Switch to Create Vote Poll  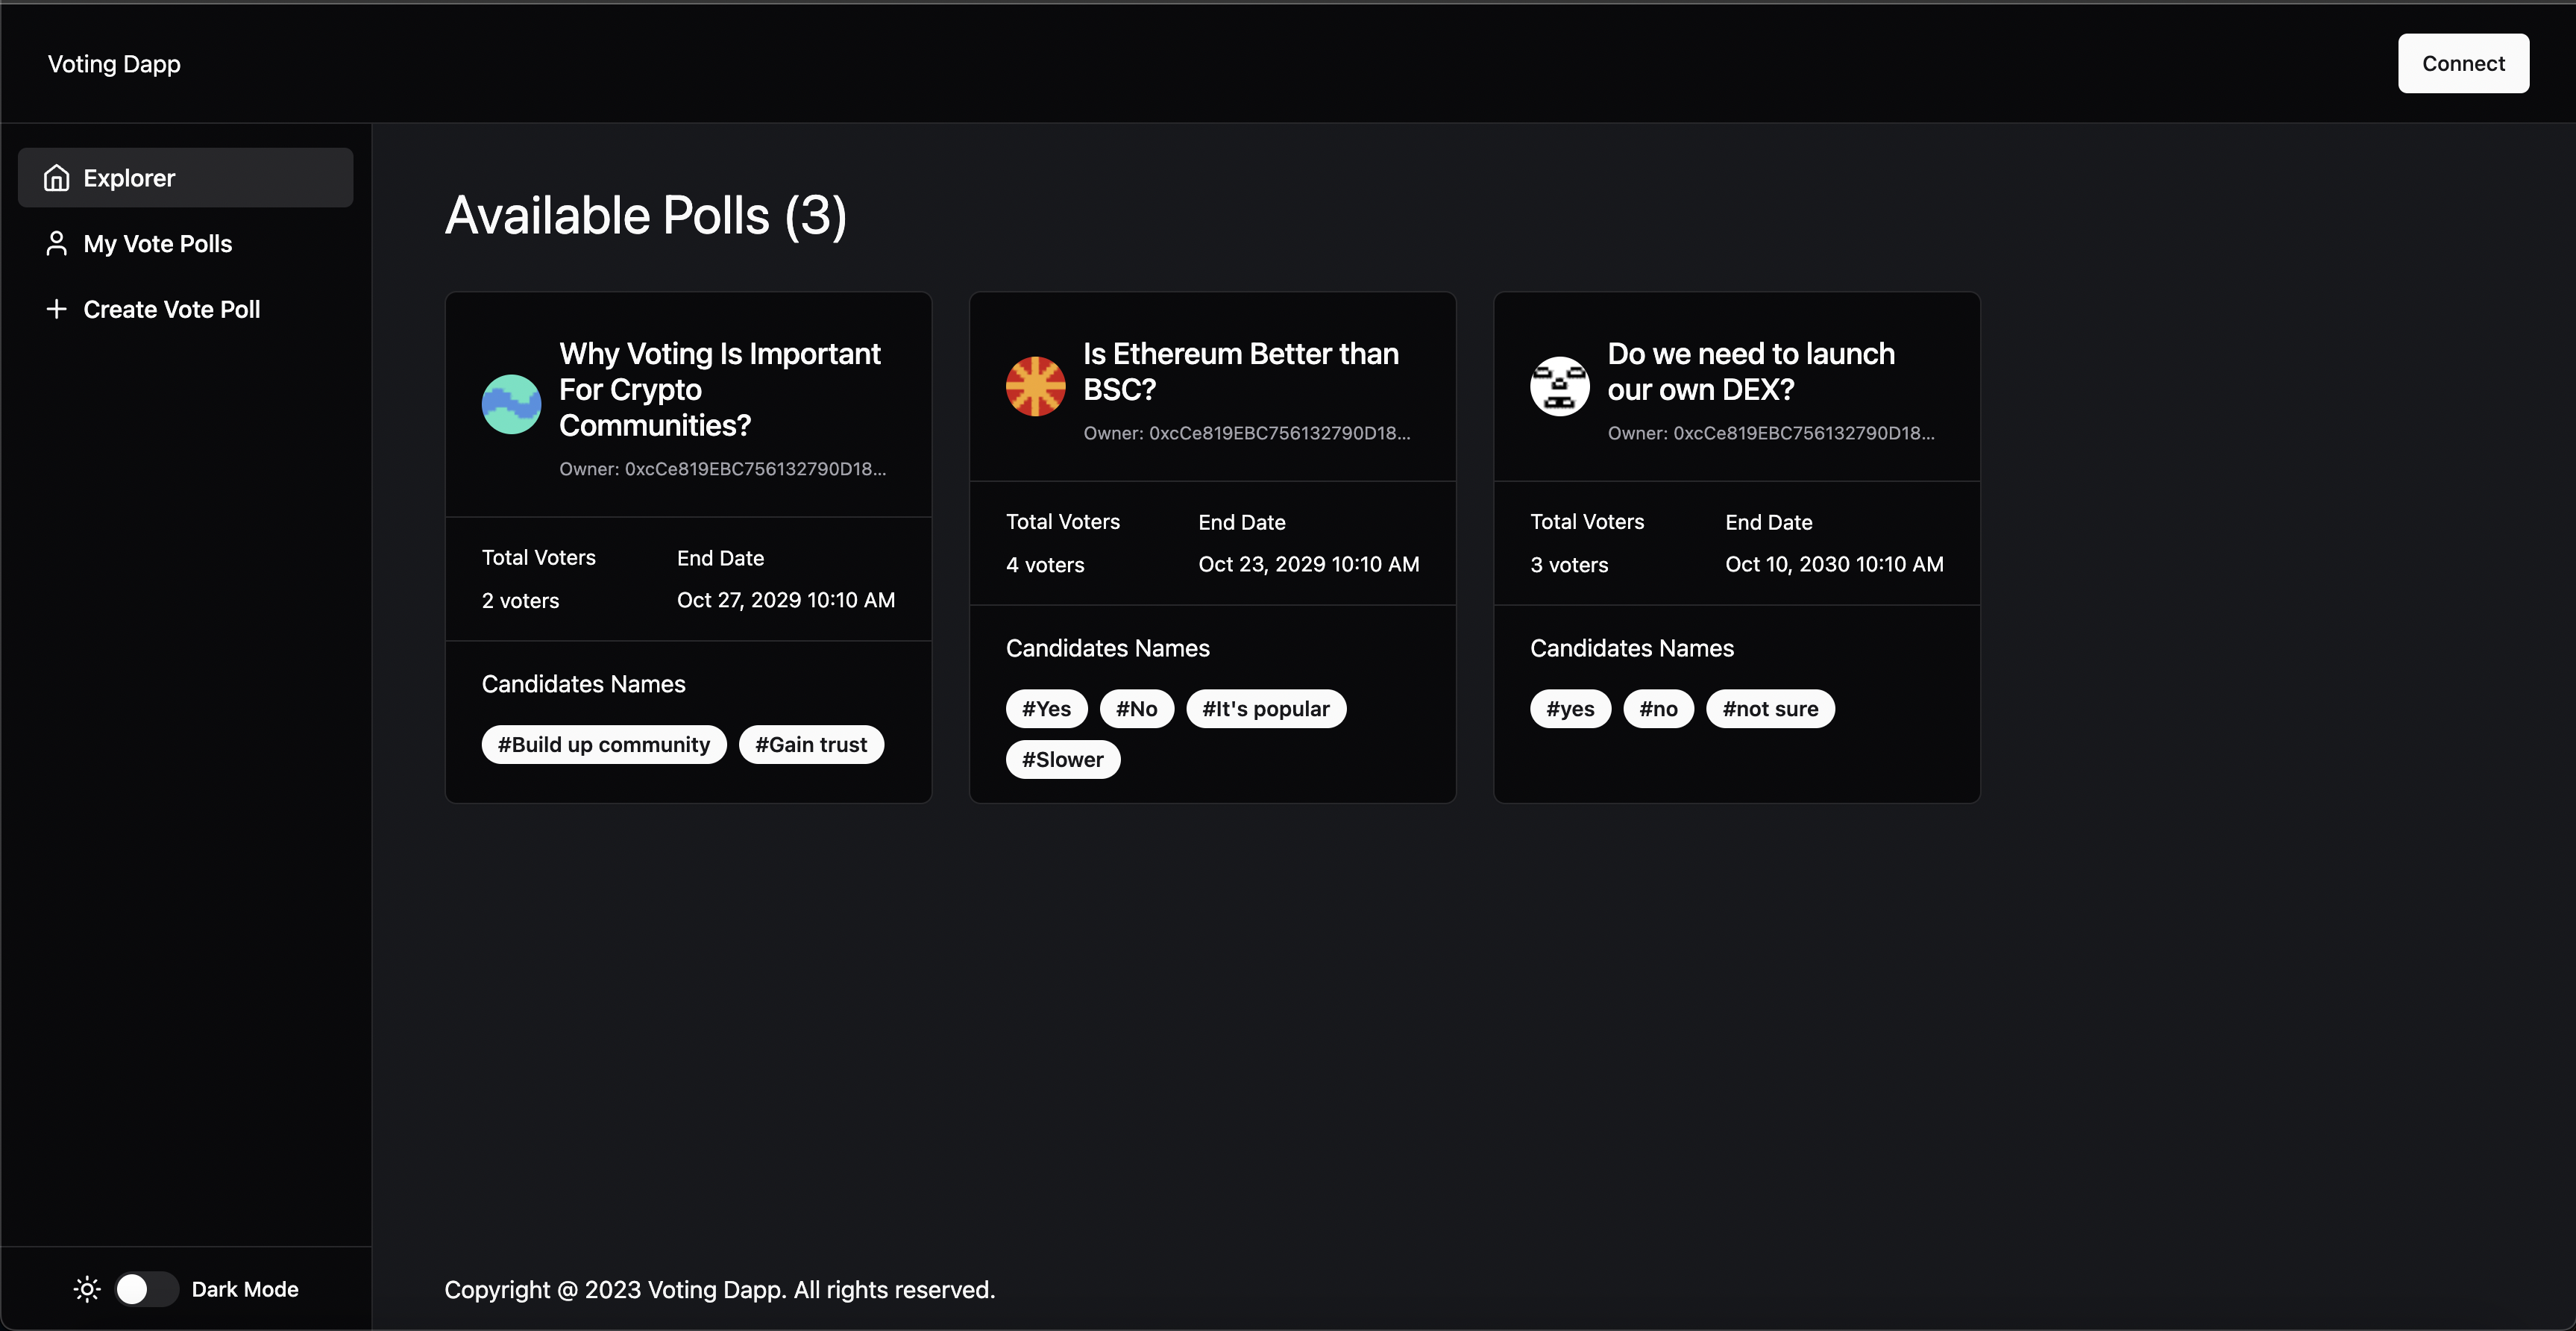(x=171, y=309)
